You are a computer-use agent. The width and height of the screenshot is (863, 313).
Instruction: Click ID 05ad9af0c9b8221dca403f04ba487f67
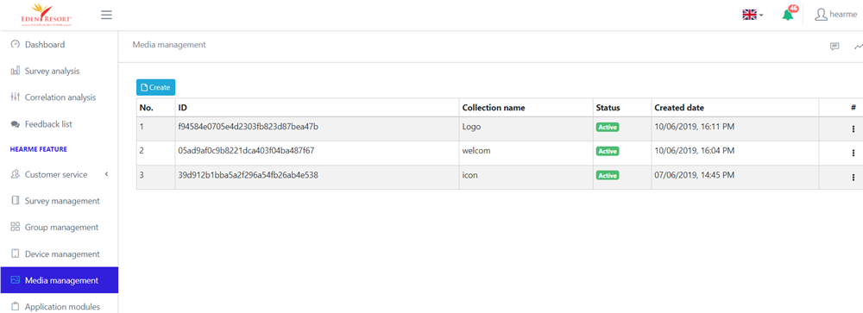pos(246,151)
